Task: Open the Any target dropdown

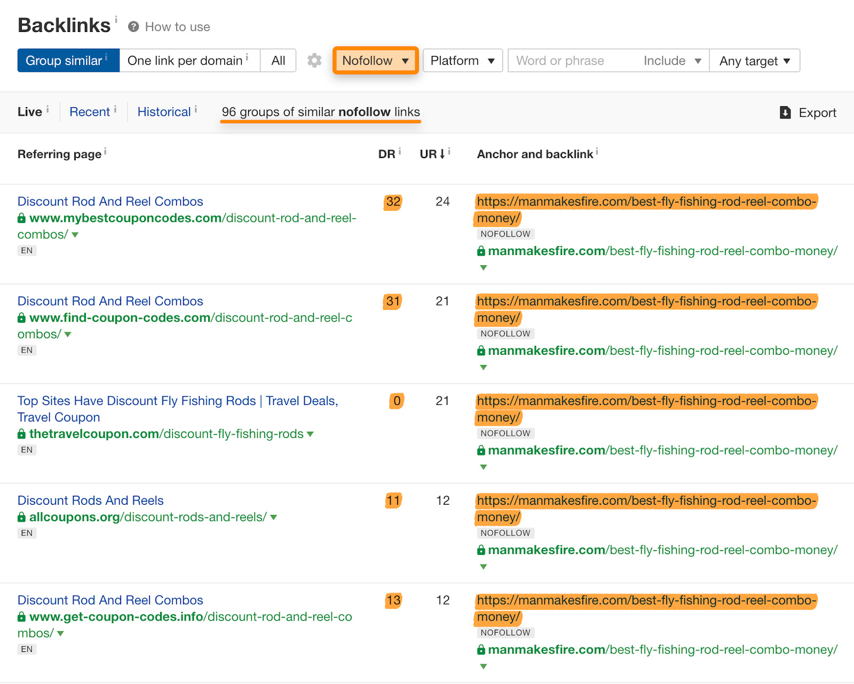Action: tap(754, 61)
